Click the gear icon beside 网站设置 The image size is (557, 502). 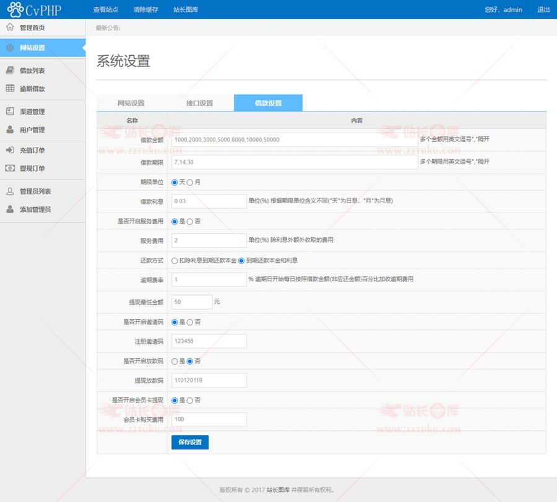point(10,48)
